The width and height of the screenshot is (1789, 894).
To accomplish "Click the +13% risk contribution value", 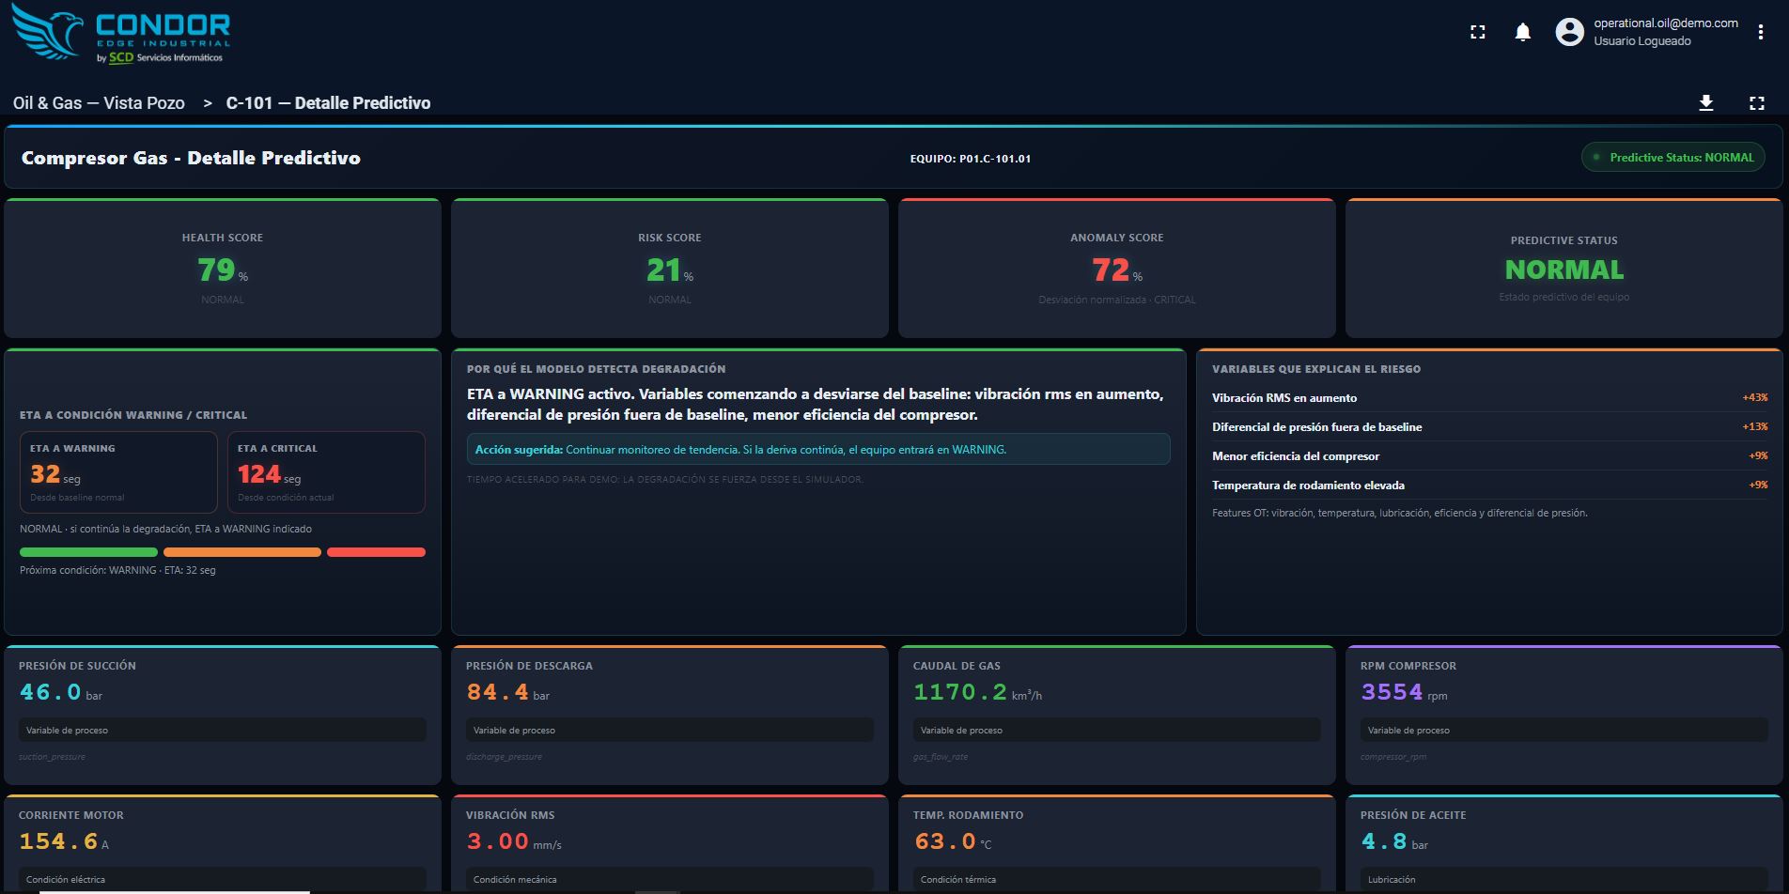I will click(1754, 427).
